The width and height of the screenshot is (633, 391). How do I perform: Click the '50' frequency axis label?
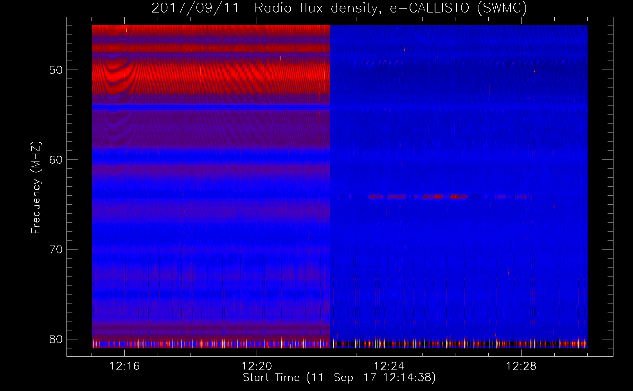(56, 70)
